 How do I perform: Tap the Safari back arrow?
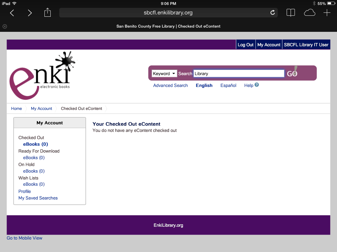click(12, 13)
